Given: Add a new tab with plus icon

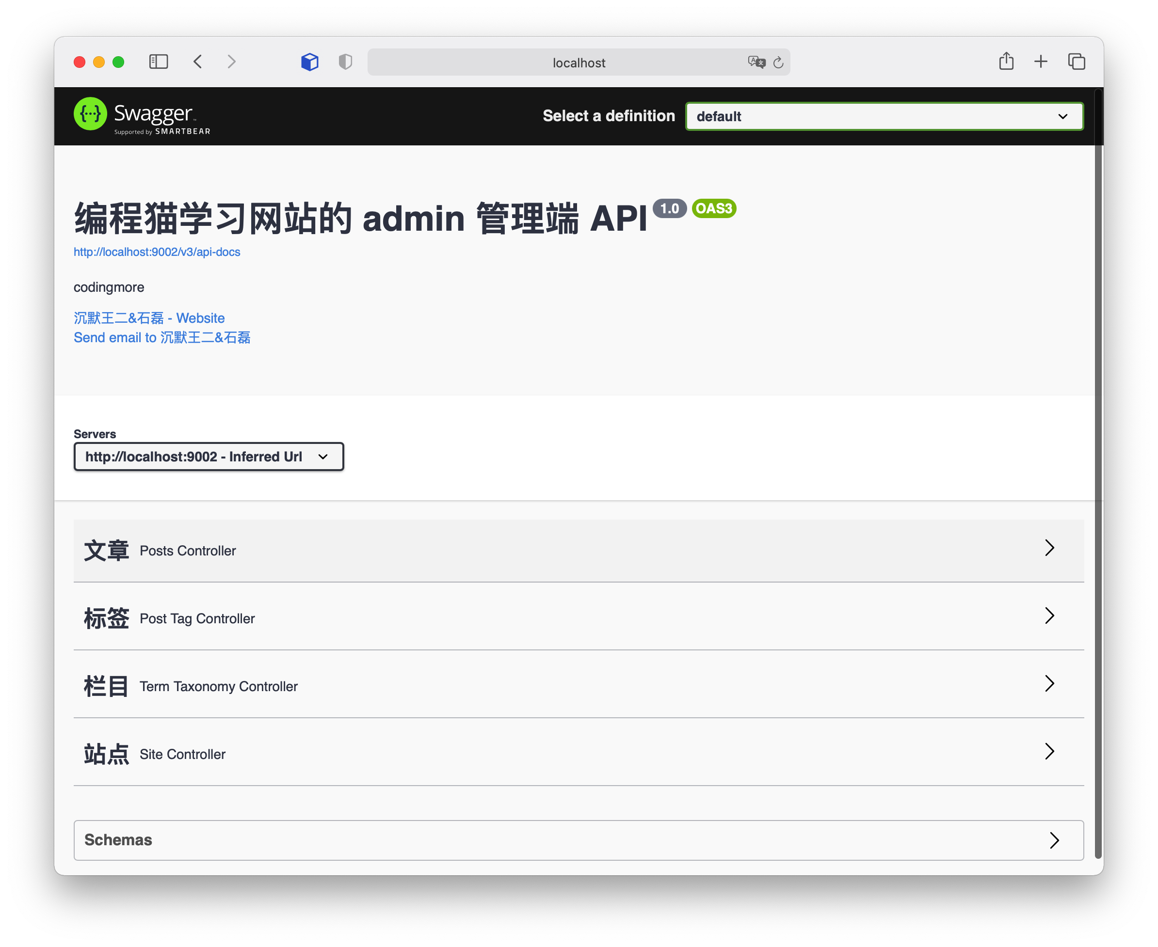Looking at the screenshot, I should (1041, 62).
